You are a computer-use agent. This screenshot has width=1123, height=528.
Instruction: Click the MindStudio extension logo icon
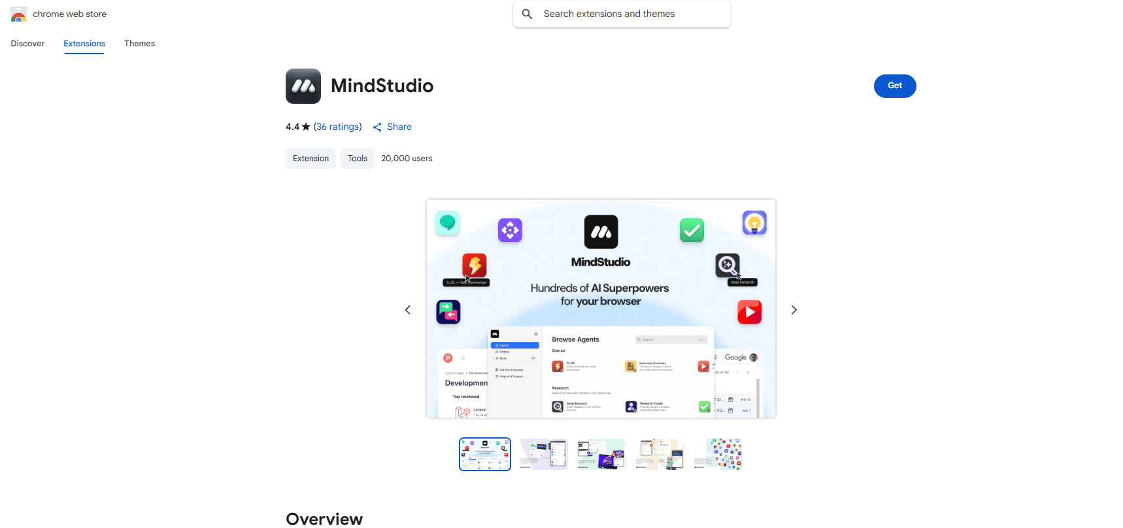[303, 86]
